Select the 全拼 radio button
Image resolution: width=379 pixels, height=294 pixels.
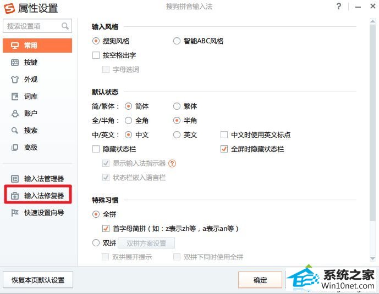click(96, 214)
